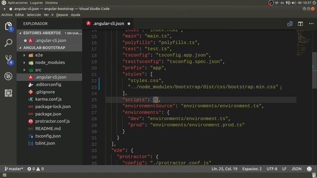Click the code minimap preview

coord(304,43)
